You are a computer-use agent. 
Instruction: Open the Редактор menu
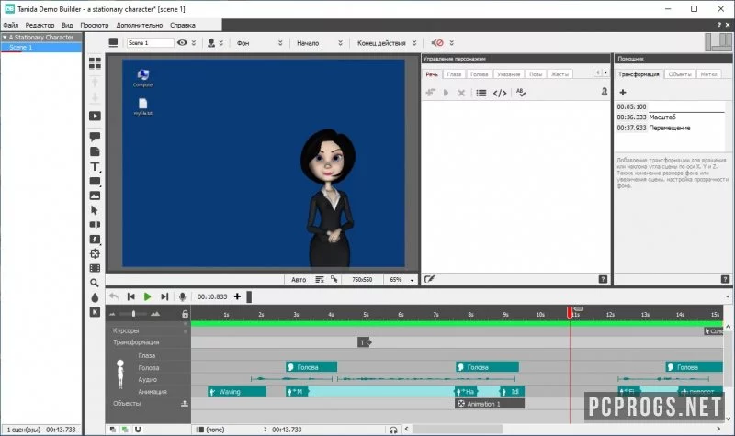(40, 25)
